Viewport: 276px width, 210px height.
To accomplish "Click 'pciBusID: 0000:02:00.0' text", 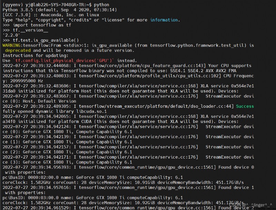I will (x=31, y=178).
